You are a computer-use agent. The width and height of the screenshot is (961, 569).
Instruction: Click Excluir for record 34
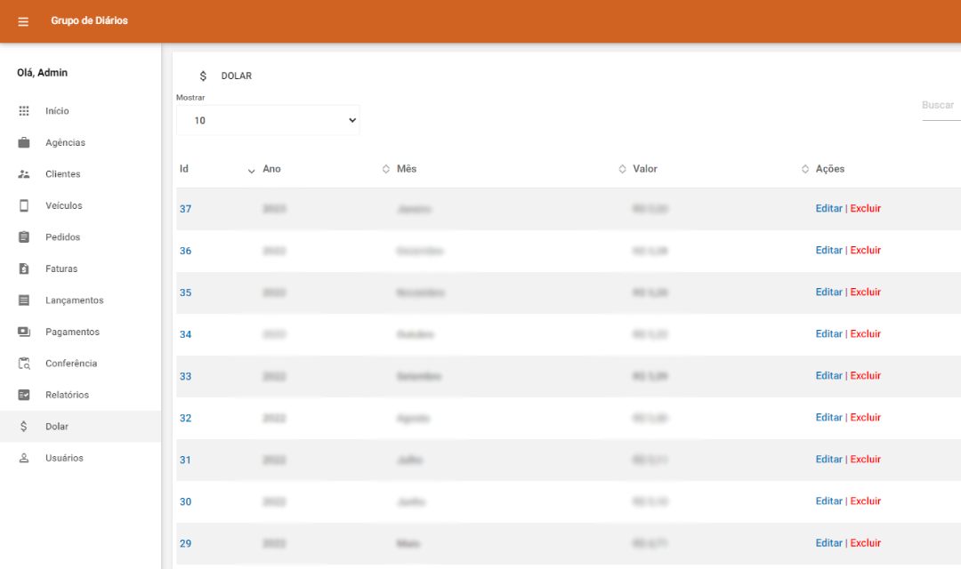(x=865, y=334)
